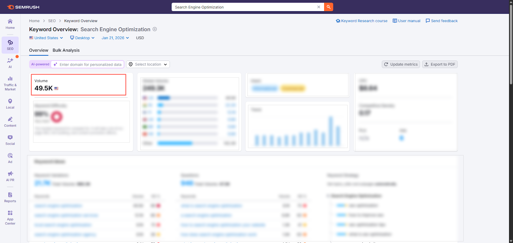This screenshot has height=243, width=513.
Task: Open the User manual link
Action: point(407,21)
